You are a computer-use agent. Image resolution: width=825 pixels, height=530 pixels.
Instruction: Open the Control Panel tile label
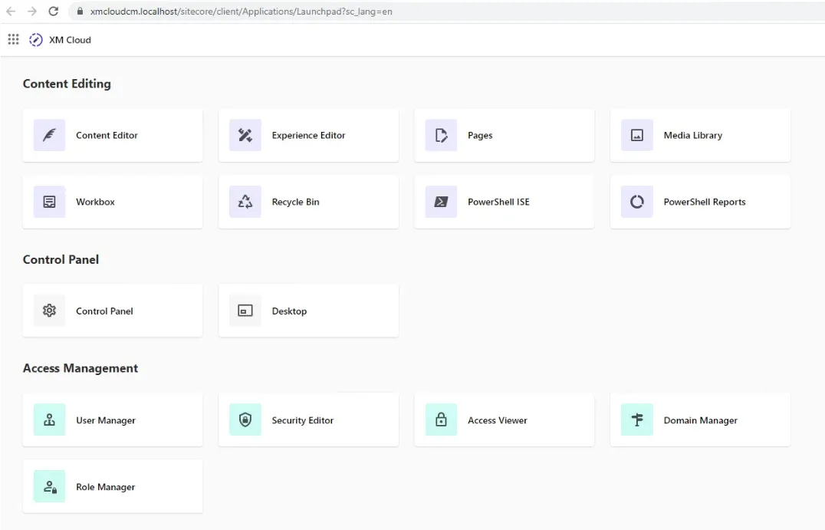[104, 311]
